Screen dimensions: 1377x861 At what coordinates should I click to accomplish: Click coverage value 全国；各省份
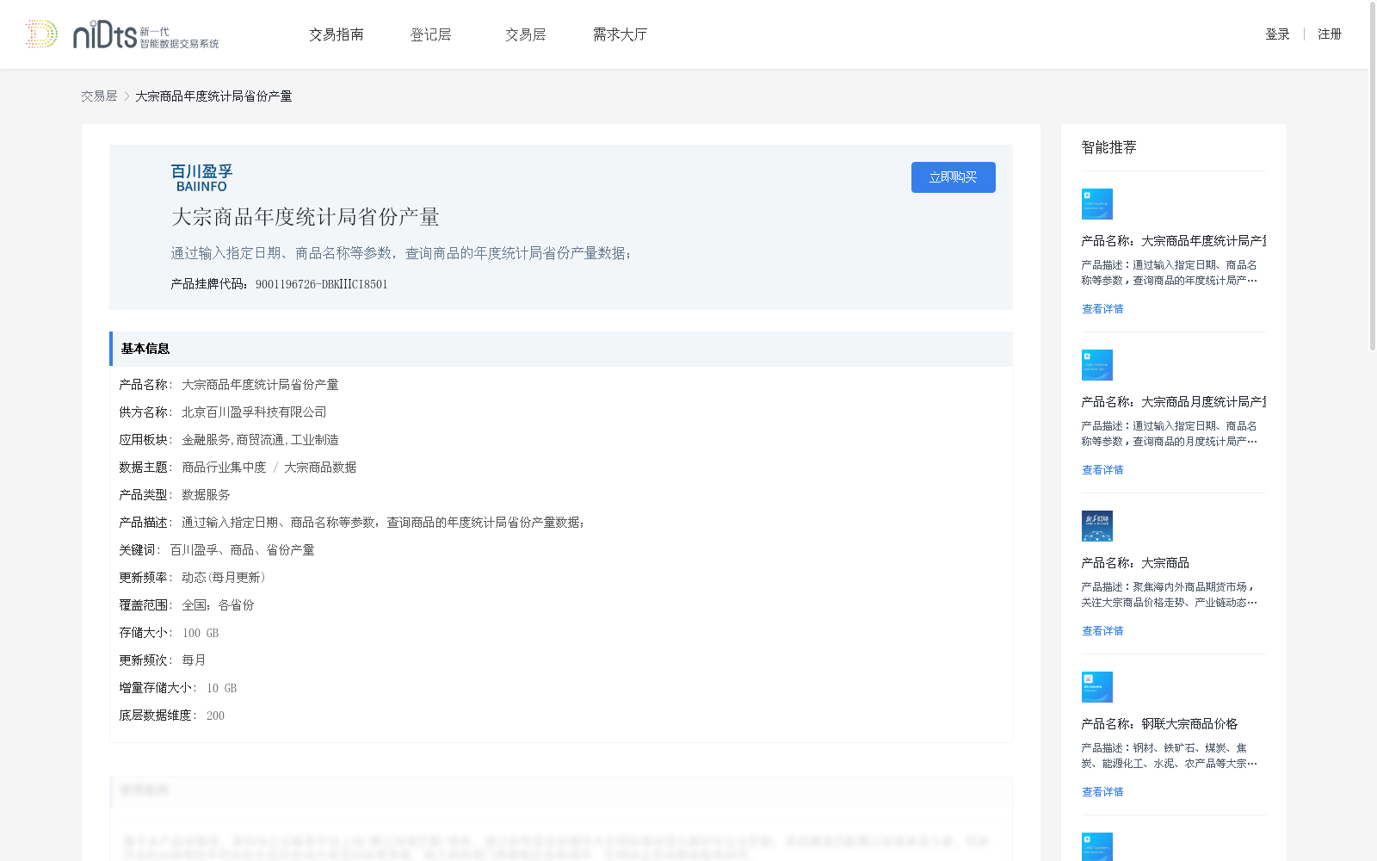tap(218, 605)
